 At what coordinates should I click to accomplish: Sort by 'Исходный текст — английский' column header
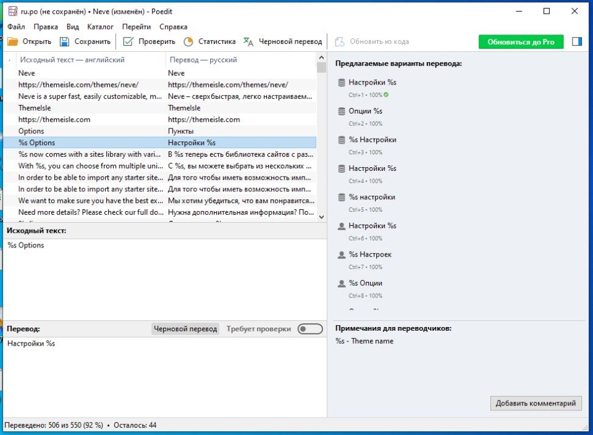point(72,60)
